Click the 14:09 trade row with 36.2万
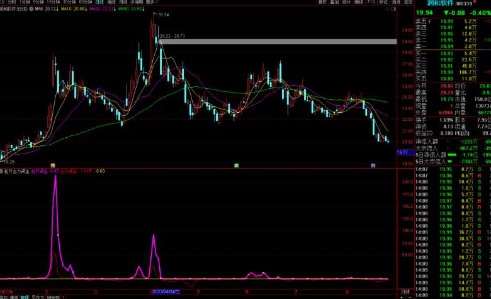Screen dimensions: 491x299 point(453,232)
